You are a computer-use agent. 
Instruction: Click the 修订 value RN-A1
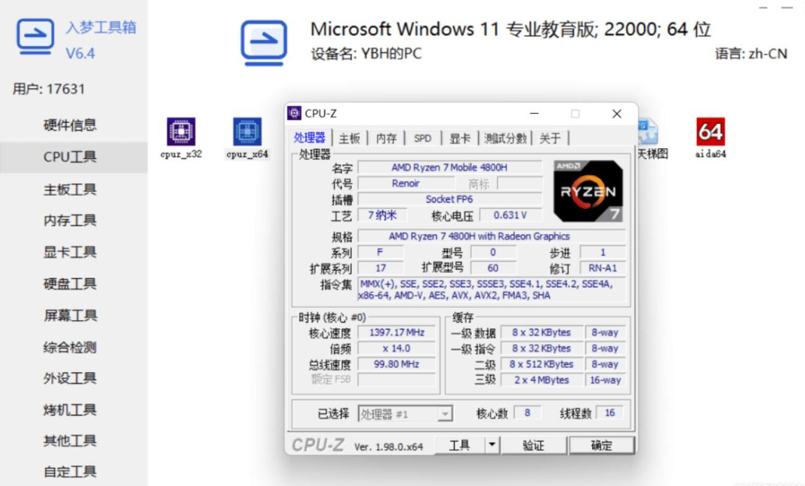coord(603,268)
